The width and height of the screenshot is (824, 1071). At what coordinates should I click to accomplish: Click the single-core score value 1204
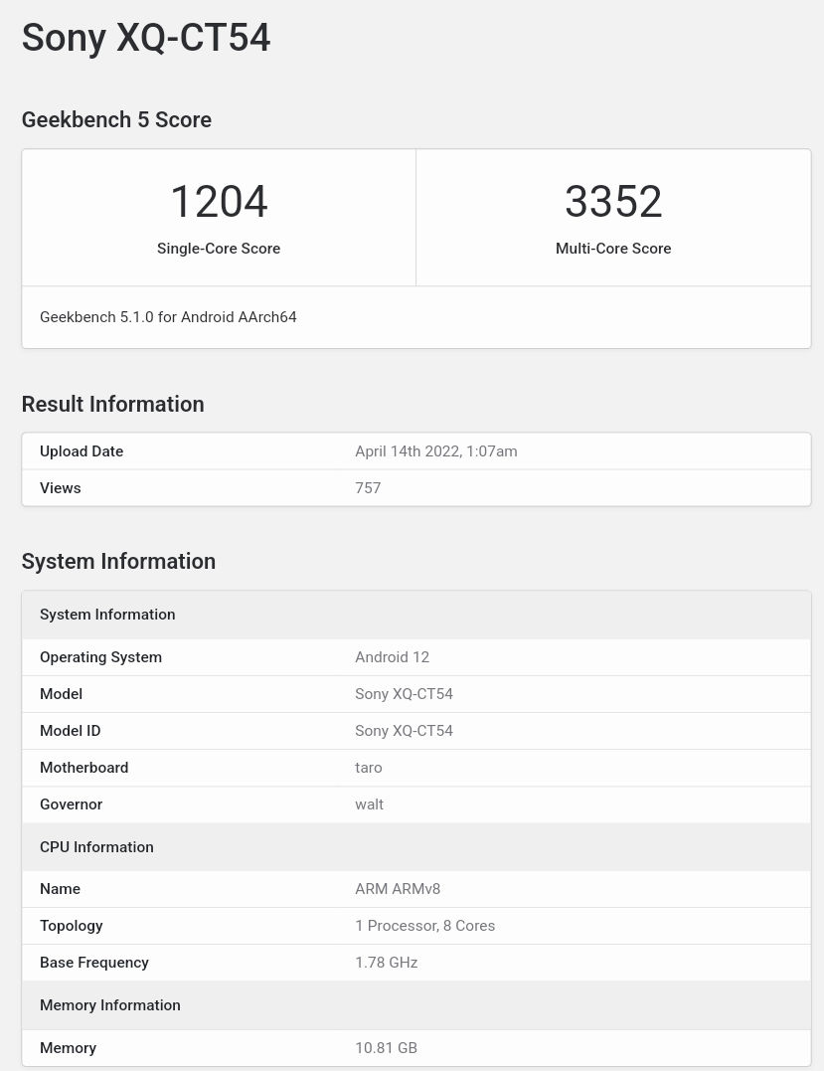click(219, 202)
